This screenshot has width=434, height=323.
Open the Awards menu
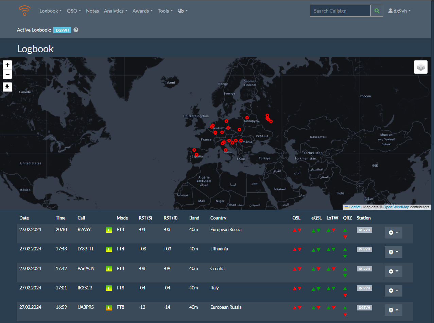coord(143,11)
